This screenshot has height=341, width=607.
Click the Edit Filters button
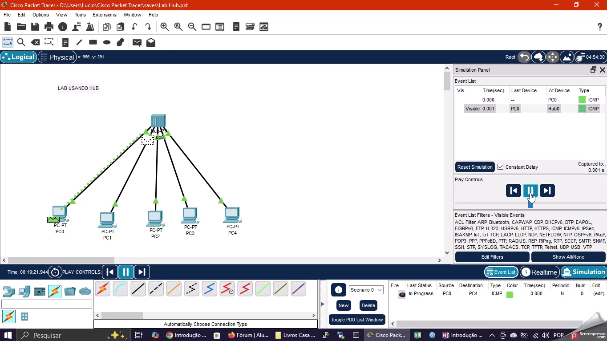coord(492,257)
